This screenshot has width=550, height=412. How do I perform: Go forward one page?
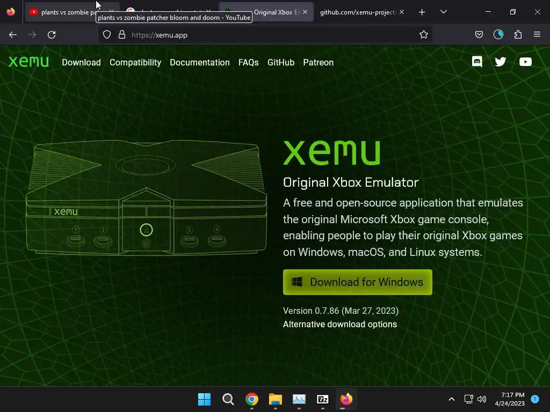[32, 35]
